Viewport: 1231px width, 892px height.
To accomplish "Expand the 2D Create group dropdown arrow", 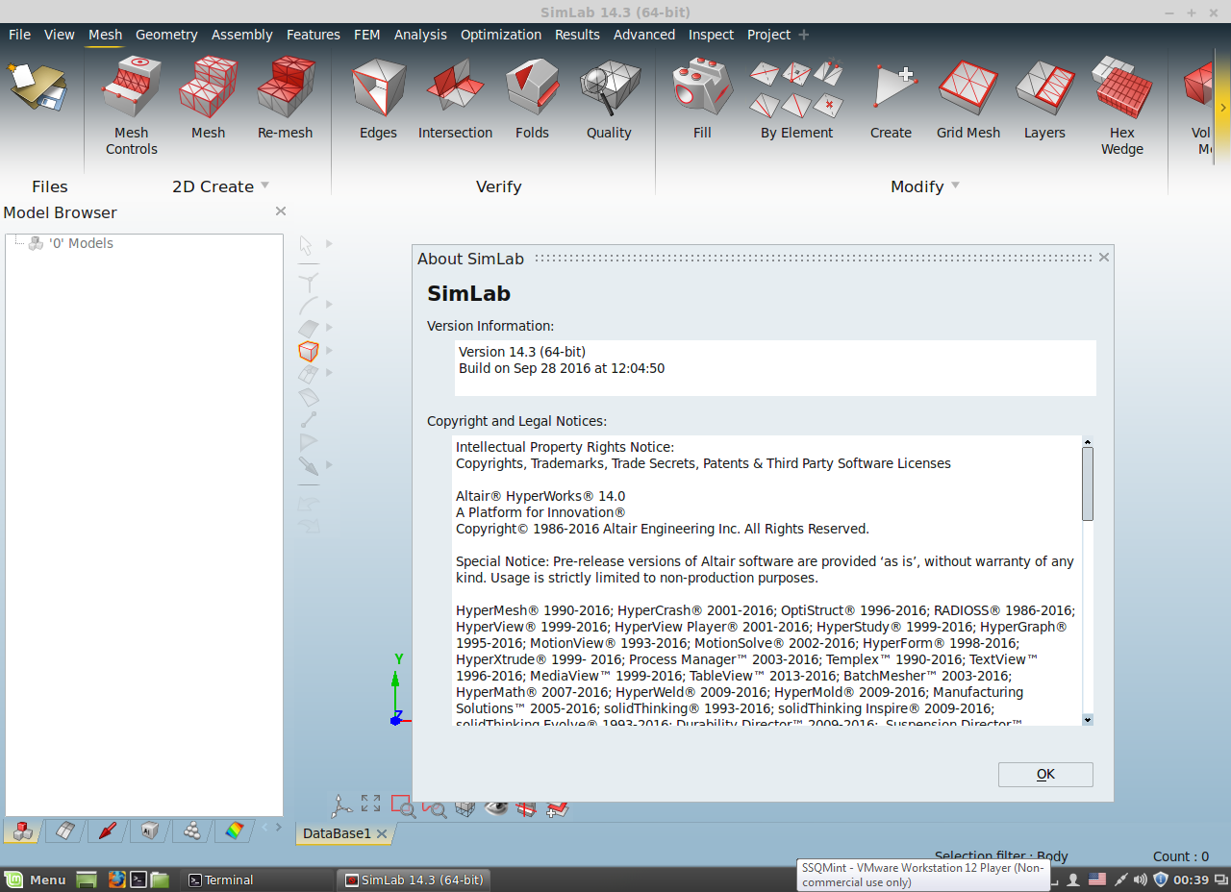I will pyautogui.click(x=264, y=186).
